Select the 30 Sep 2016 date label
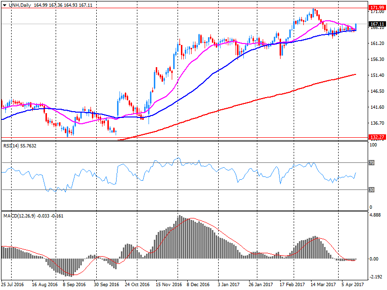 tap(106, 285)
